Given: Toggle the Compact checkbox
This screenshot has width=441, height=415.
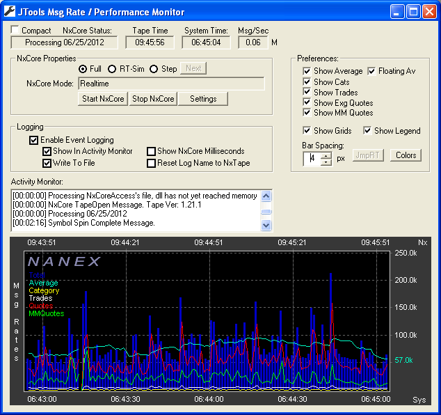Looking at the screenshot, I should [15, 29].
